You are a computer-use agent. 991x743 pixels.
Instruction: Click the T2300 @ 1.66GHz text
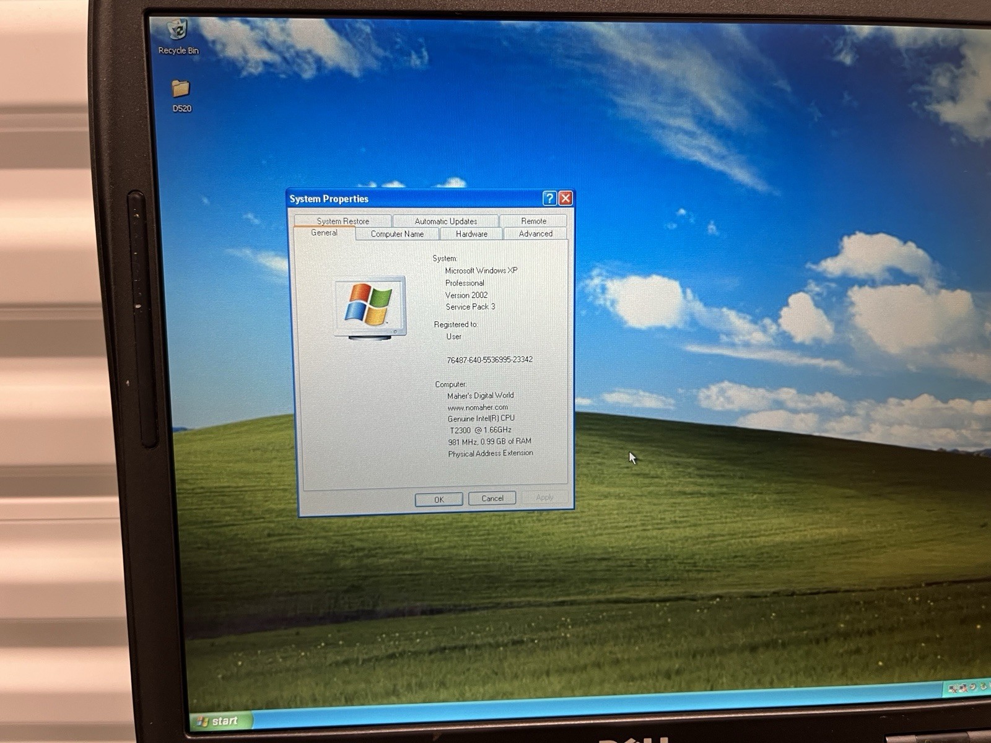coord(481,430)
